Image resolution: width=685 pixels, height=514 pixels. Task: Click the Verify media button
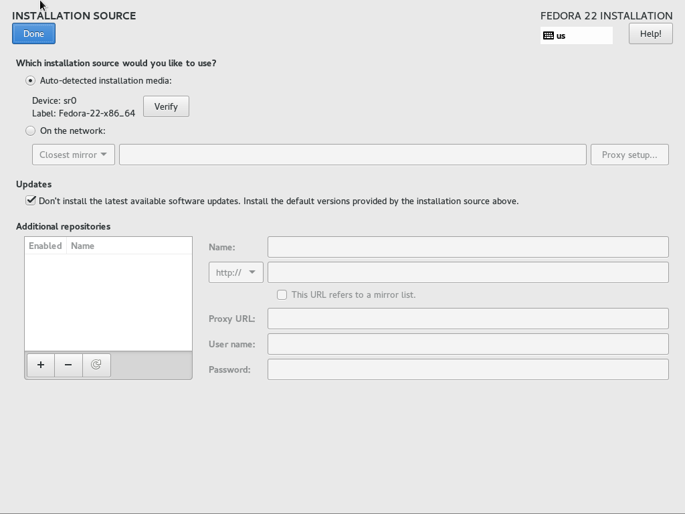(166, 106)
